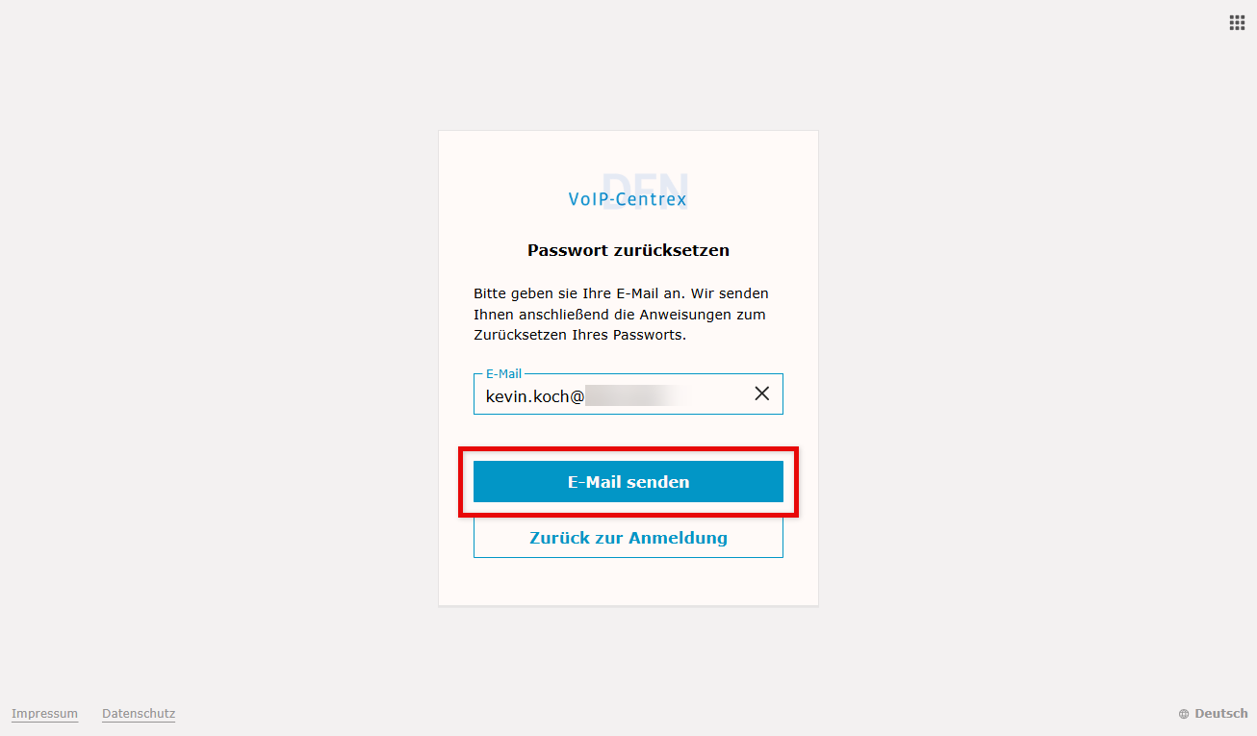Click the small E-Mail field label
This screenshot has height=736, width=1257.
point(503,374)
